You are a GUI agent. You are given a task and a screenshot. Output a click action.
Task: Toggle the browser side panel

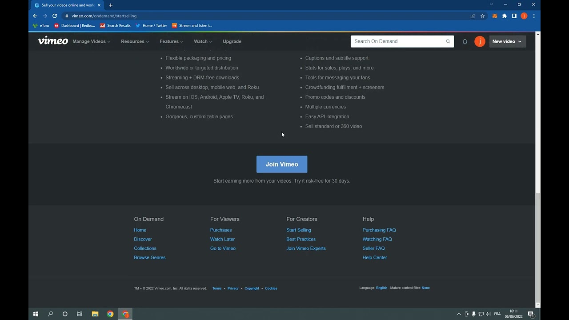pyautogui.click(x=514, y=16)
